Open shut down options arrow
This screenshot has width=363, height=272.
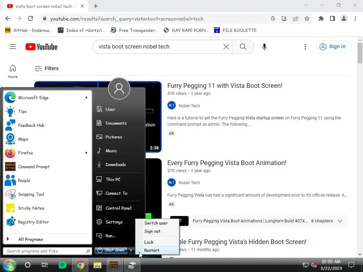point(131,250)
